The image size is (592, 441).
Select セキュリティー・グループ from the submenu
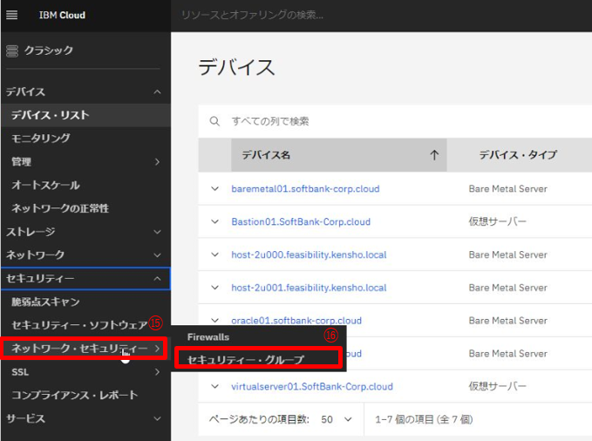click(x=246, y=359)
